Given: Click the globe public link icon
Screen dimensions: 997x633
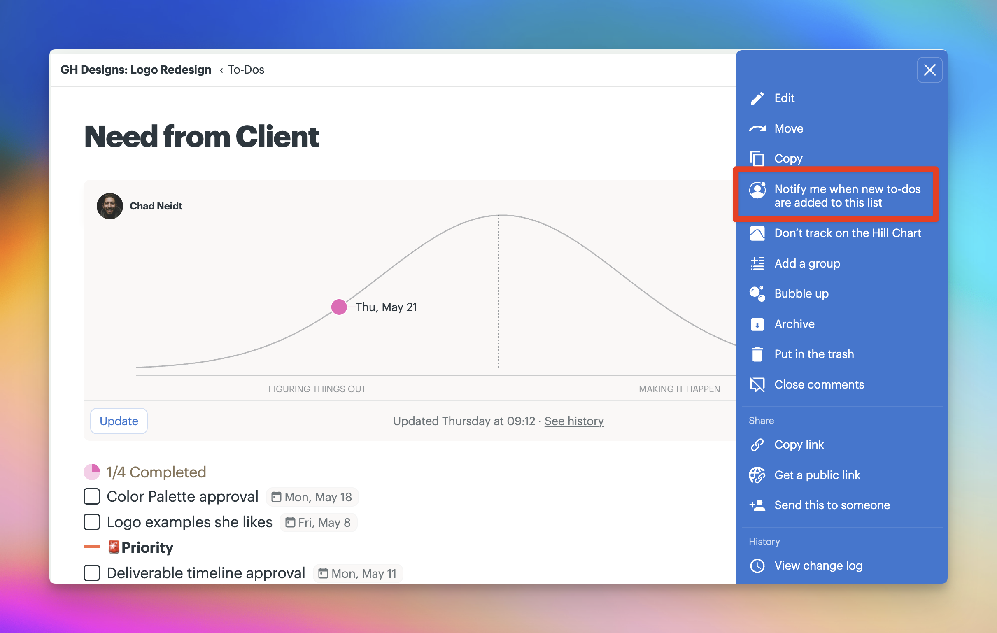Looking at the screenshot, I should [x=757, y=475].
